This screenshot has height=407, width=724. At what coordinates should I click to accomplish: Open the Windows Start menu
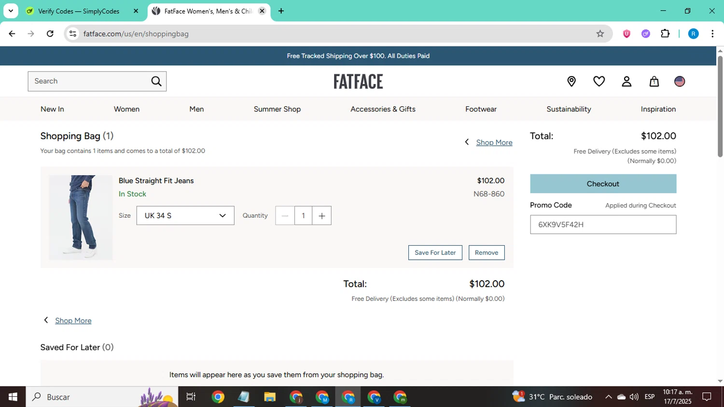(x=13, y=397)
